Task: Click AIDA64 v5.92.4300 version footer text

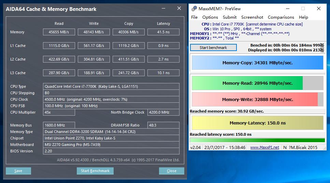Action: point(118,160)
